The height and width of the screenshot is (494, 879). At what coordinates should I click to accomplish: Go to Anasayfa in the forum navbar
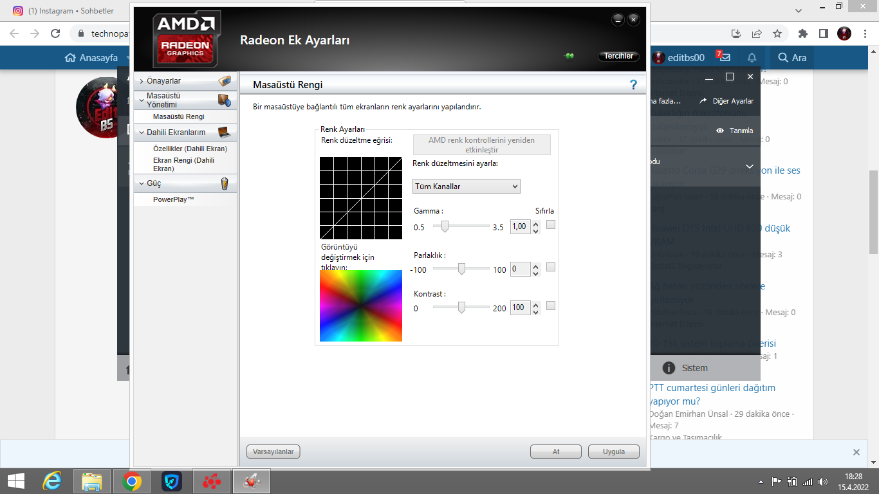click(91, 57)
